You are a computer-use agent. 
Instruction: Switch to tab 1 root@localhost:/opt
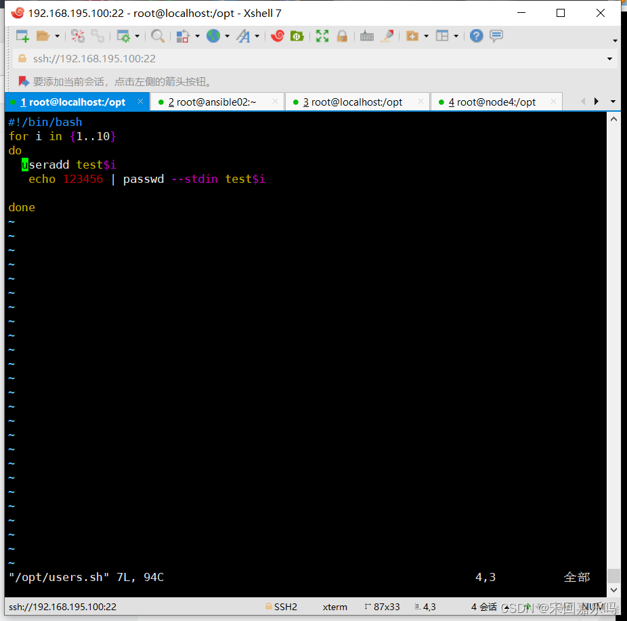click(77, 102)
